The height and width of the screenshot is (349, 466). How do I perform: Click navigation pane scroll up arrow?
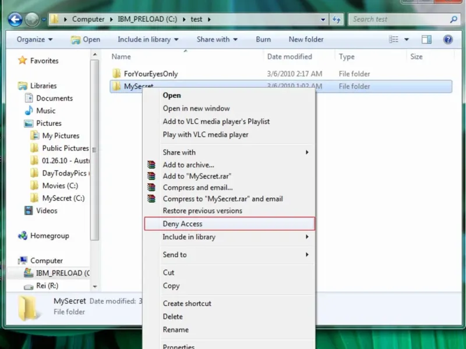[x=95, y=55]
